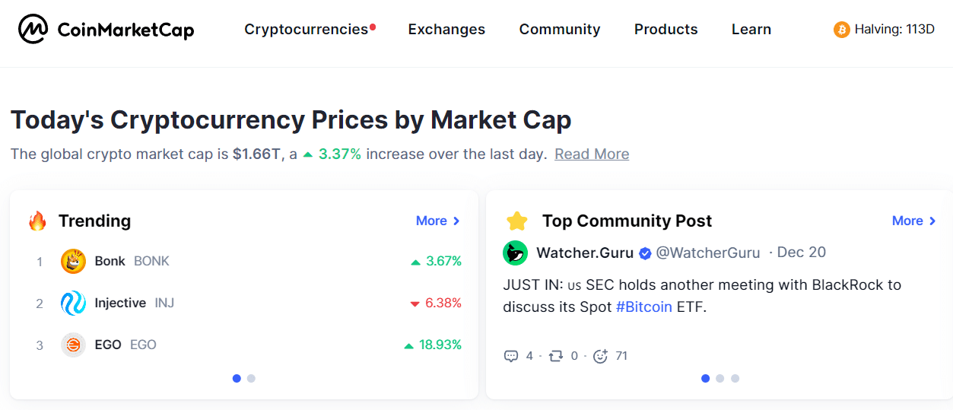
Task: Select the second Trending carousel dot
Action: 251,378
